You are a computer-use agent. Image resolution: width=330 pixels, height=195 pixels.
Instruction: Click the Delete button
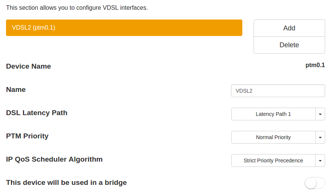[289, 45]
